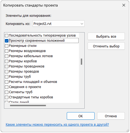The width and height of the screenshot is (130, 133).
Task: Check Стандартные типы коробов checkbox
Action: point(6,97)
